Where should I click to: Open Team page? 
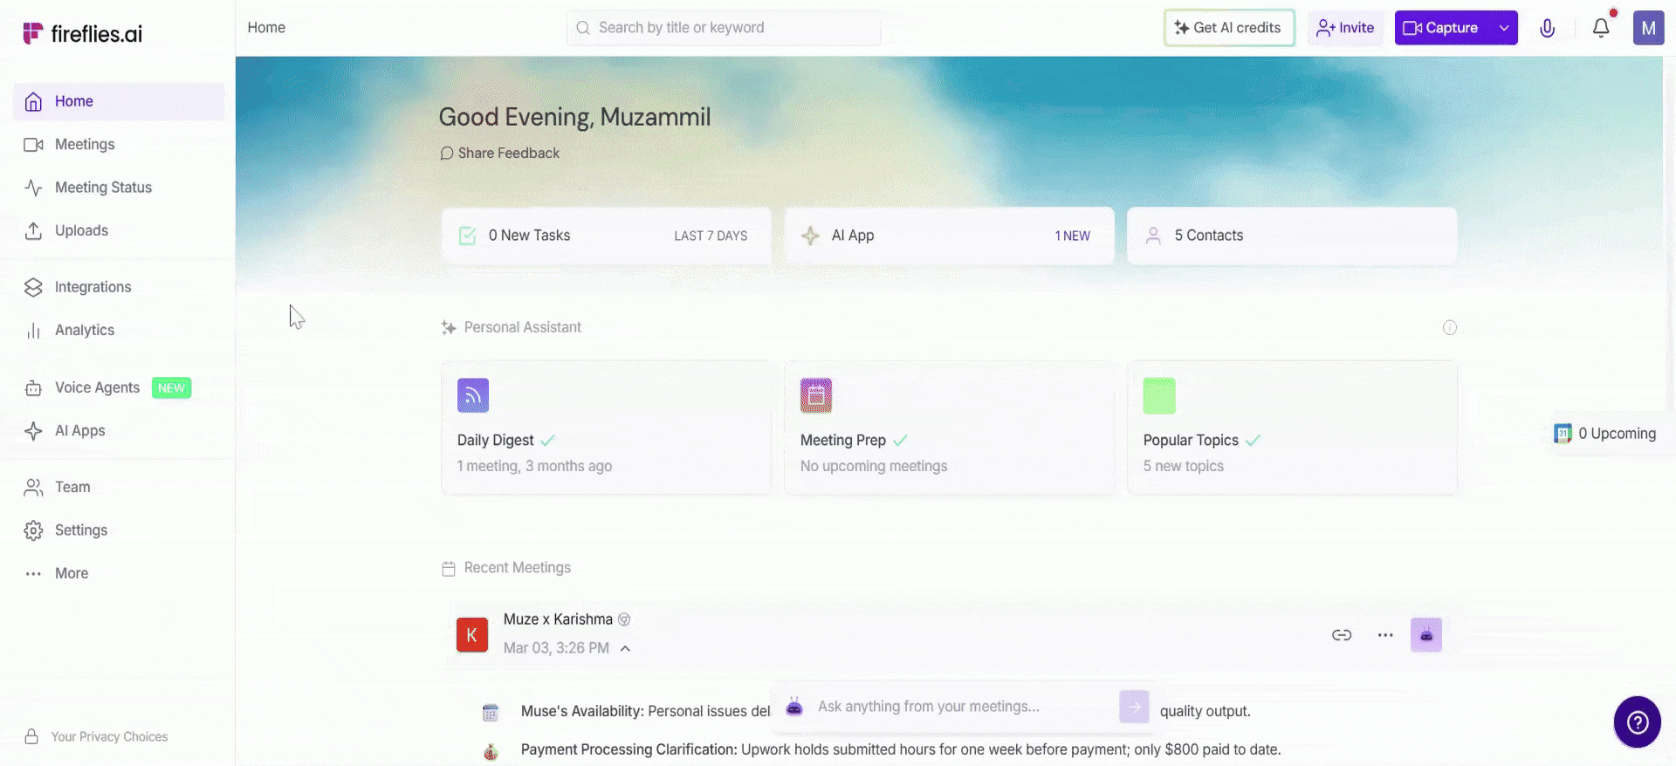[x=119, y=487]
